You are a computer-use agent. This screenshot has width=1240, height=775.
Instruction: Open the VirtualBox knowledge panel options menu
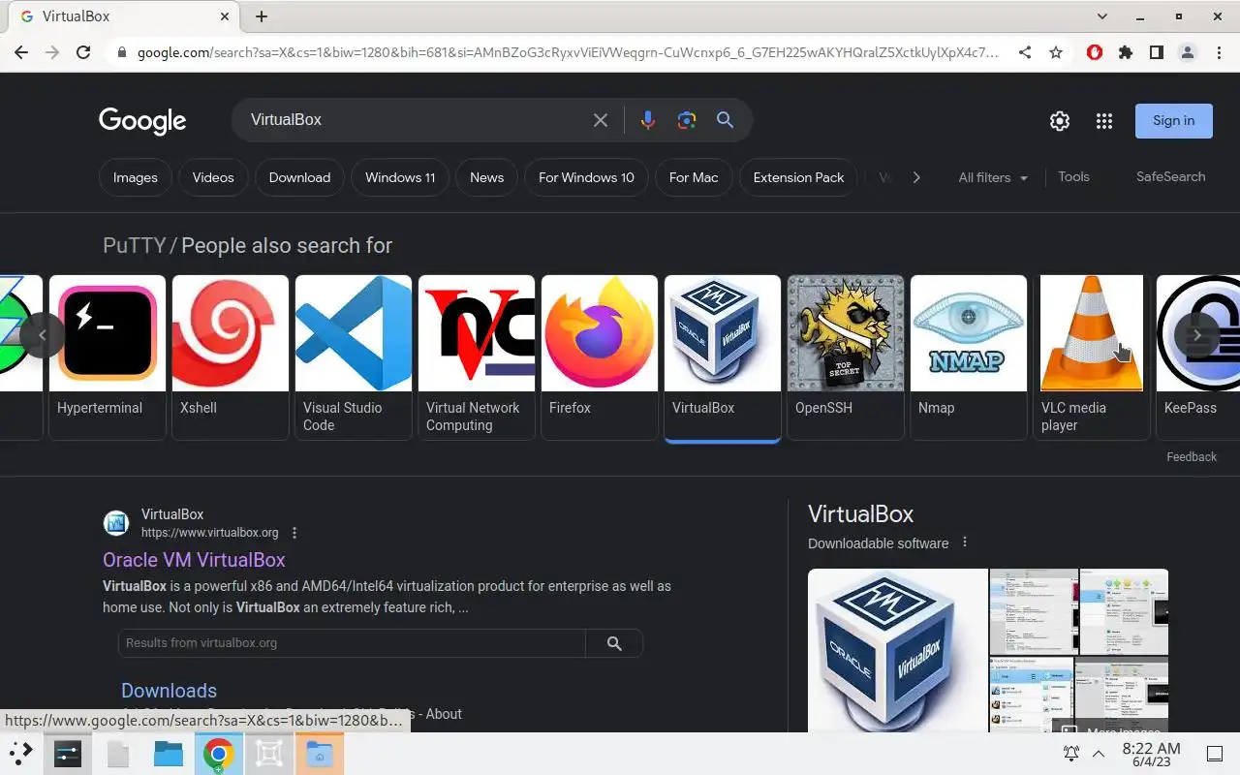[x=965, y=542]
